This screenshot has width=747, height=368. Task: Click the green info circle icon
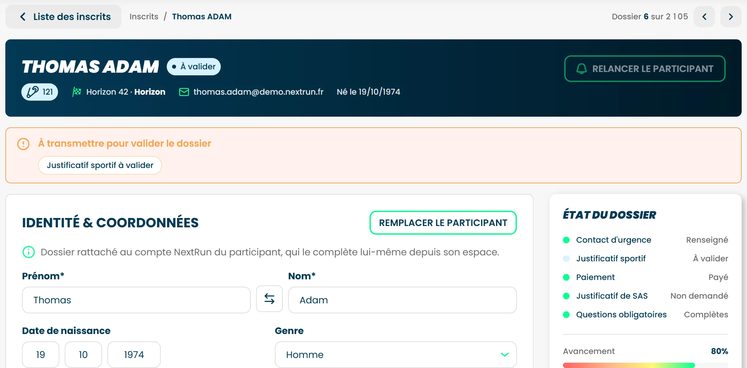click(29, 252)
